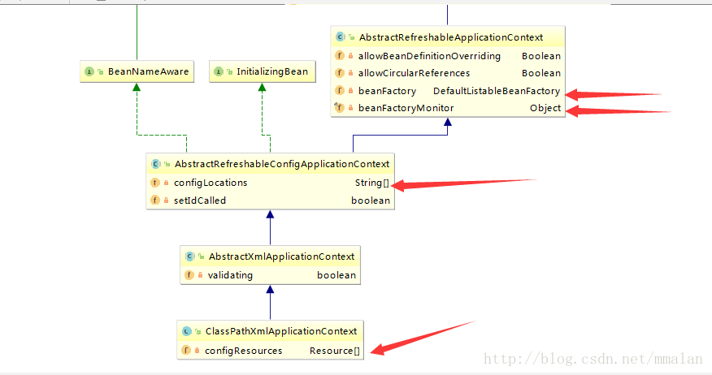The image size is (712, 375).
Task: Click AbstractRefreshableConfigApplicationContext class icon
Action: (x=156, y=164)
